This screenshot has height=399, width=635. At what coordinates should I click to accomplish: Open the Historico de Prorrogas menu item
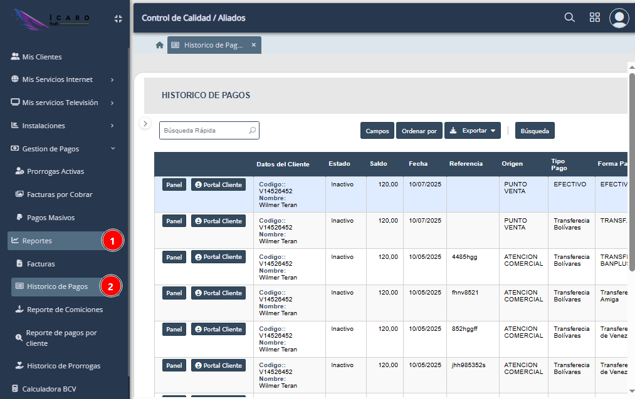(x=63, y=366)
